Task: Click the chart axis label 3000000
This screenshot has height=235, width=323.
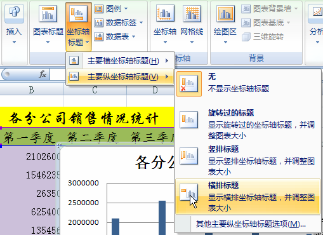Action: pos(83,183)
